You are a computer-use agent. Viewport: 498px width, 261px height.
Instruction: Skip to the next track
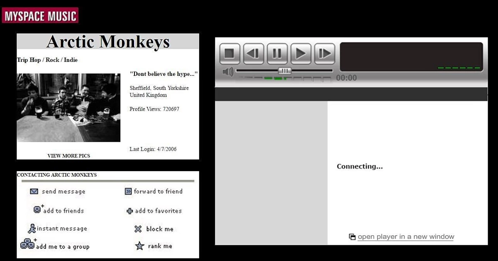coord(325,53)
